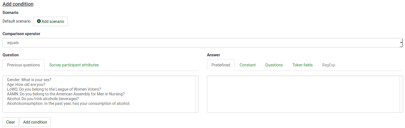
Task: Open the Comparison operator dropdown
Action: coord(202,43)
